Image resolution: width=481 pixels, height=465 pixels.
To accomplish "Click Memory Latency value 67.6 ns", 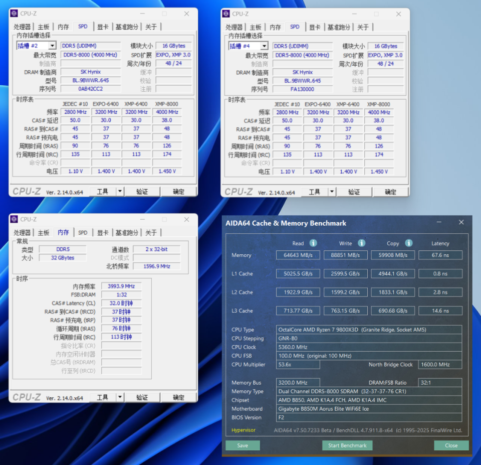I will (440, 255).
